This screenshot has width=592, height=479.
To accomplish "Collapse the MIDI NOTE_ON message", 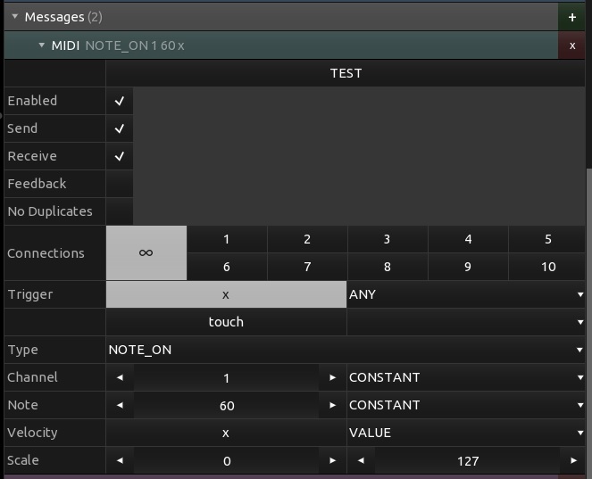I will pyautogui.click(x=42, y=45).
